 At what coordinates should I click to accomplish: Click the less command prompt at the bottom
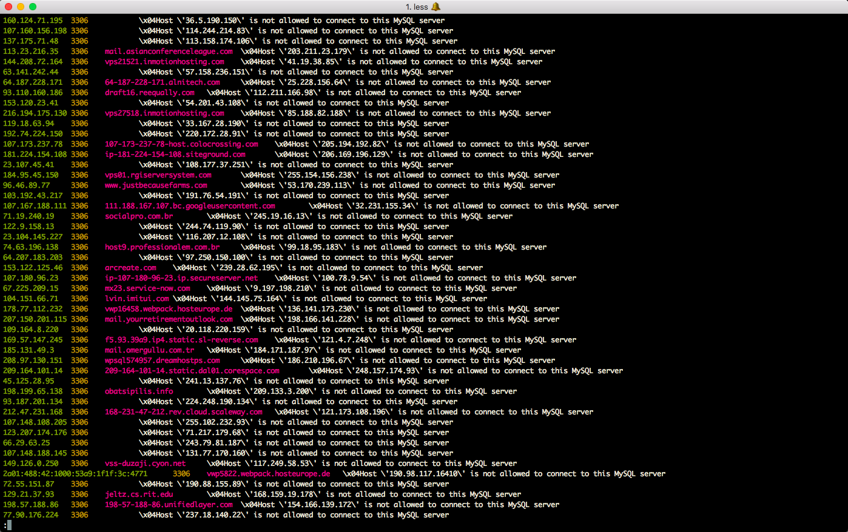[7, 525]
